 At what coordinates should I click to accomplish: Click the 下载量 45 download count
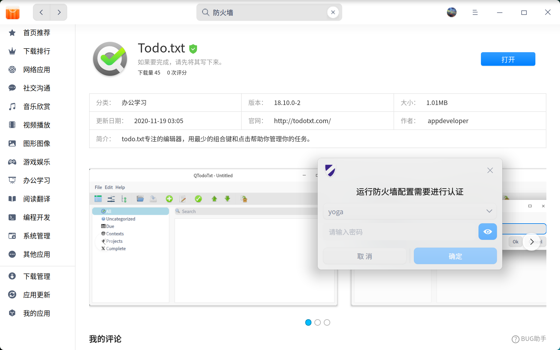(x=149, y=73)
